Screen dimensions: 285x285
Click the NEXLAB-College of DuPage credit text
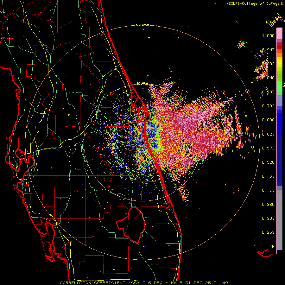pos(253,3)
